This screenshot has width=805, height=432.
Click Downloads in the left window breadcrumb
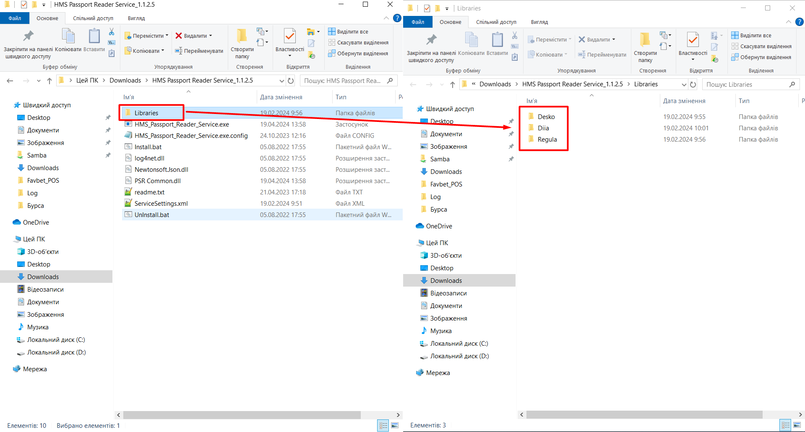125,80
